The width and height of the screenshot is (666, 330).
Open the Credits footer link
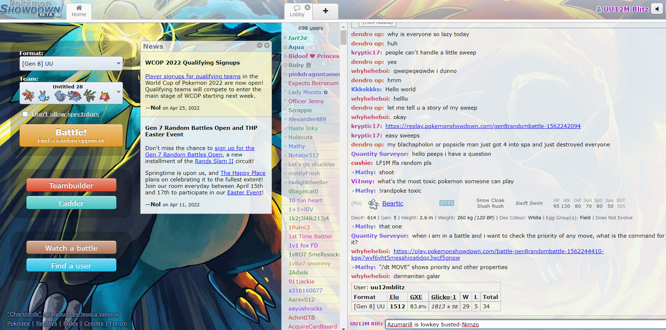(x=94, y=324)
